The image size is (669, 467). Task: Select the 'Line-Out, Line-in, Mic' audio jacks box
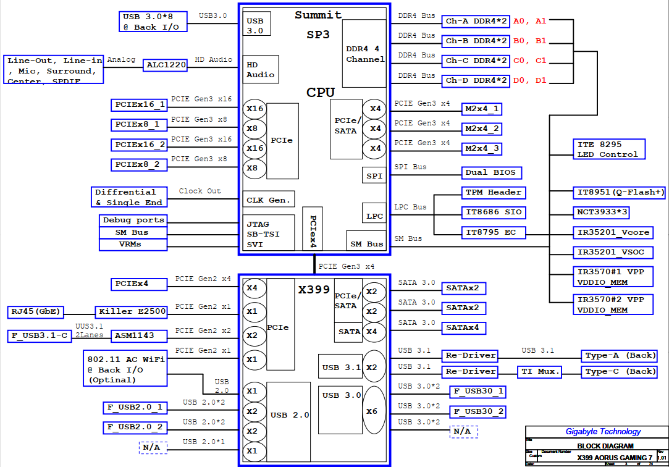(53, 69)
